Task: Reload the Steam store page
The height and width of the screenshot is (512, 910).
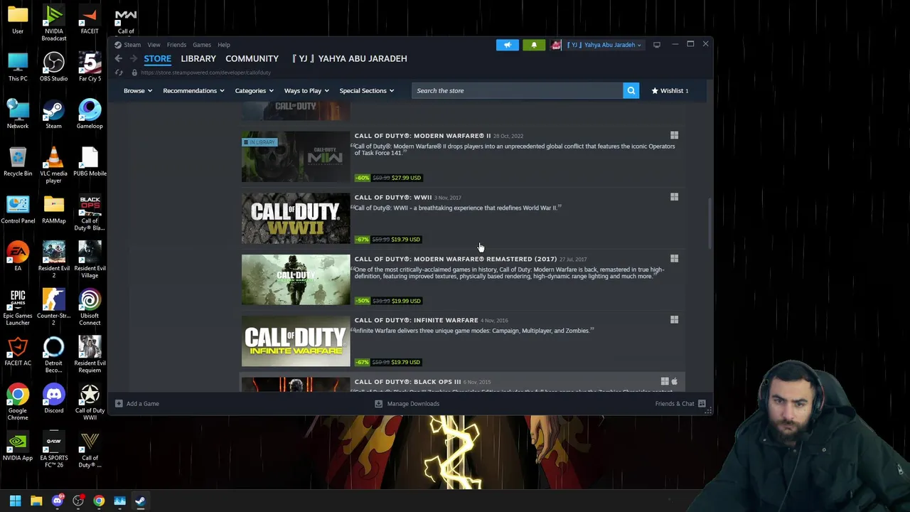Action: click(119, 73)
